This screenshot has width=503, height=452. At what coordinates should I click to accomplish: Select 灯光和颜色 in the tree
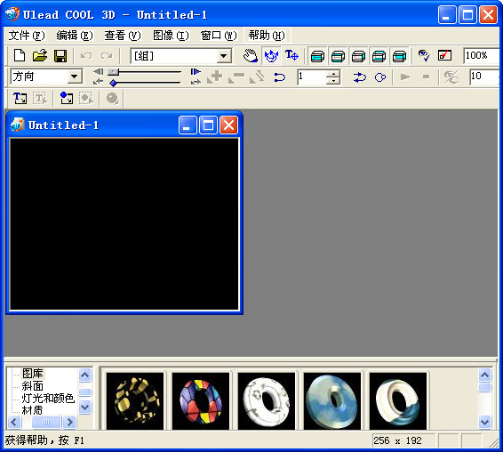coord(48,398)
